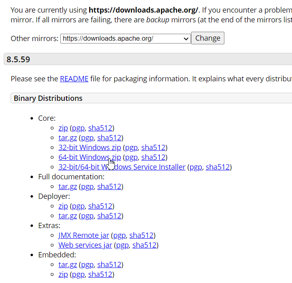This screenshot has width=292, height=283.
Task: Open sha512 for Full documentation tar.gz
Action: (109, 187)
